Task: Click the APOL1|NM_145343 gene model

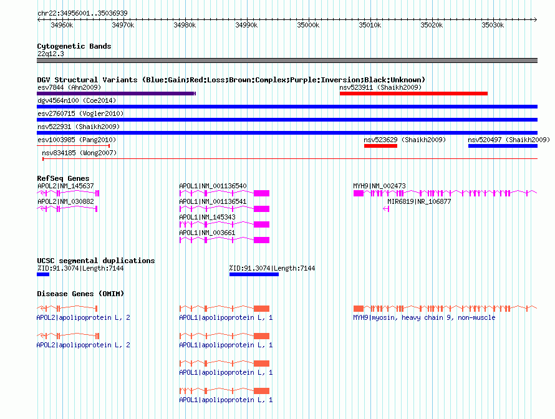Action: point(224,224)
